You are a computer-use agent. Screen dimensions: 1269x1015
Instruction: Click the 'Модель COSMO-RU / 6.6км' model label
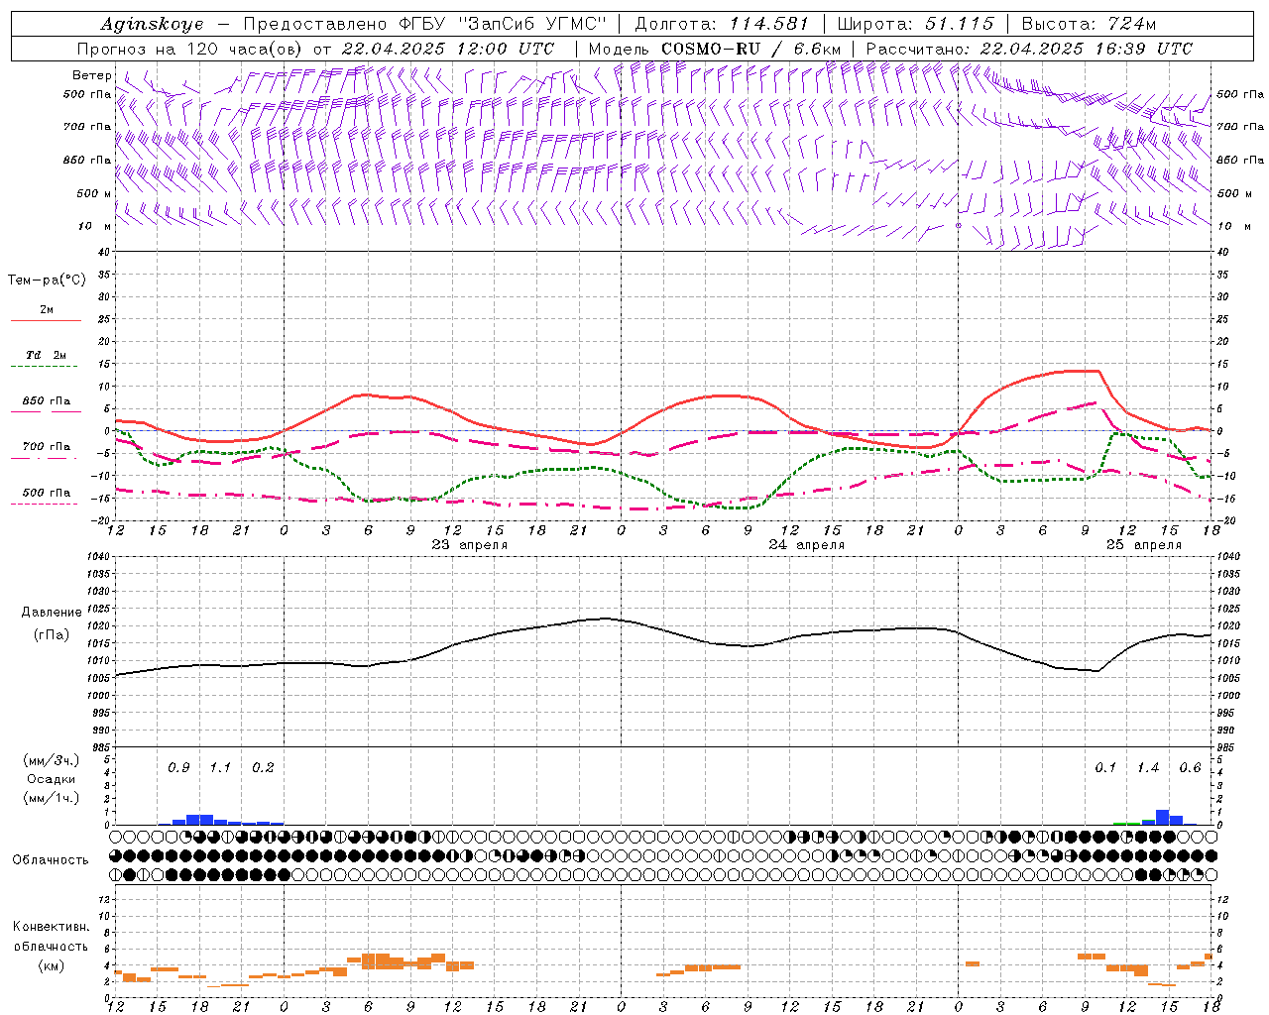[x=715, y=49]
